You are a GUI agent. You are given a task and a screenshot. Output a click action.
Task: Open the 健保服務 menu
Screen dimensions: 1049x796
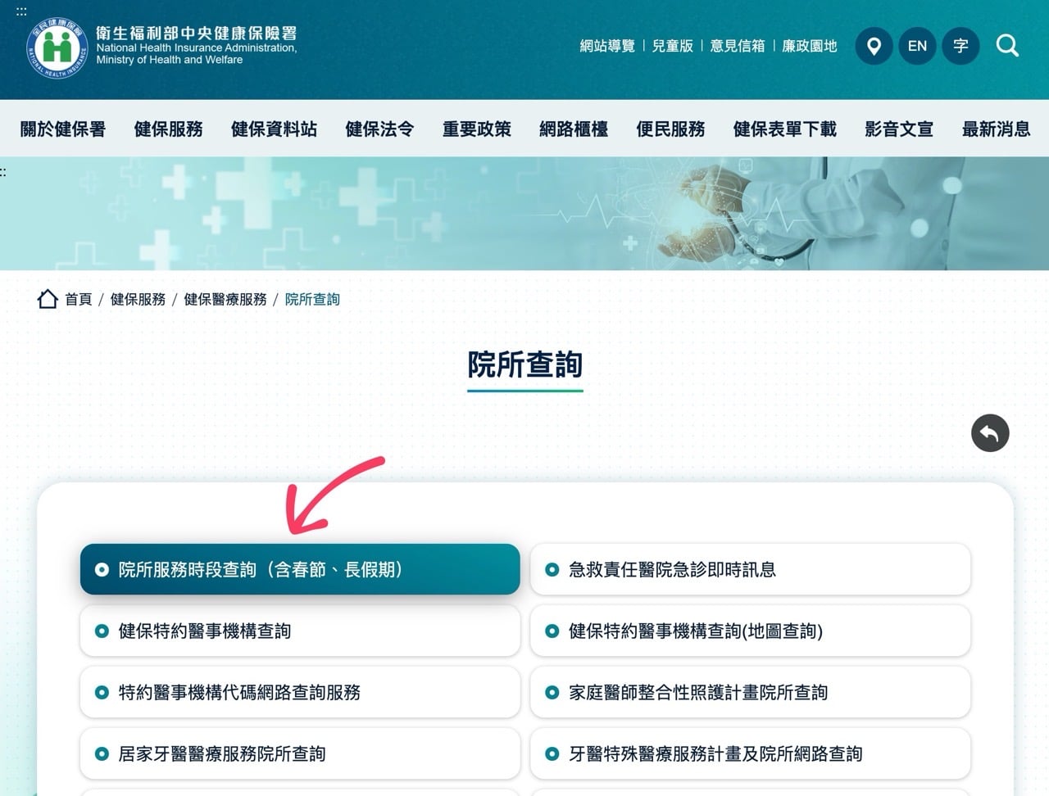click(167, 129)
